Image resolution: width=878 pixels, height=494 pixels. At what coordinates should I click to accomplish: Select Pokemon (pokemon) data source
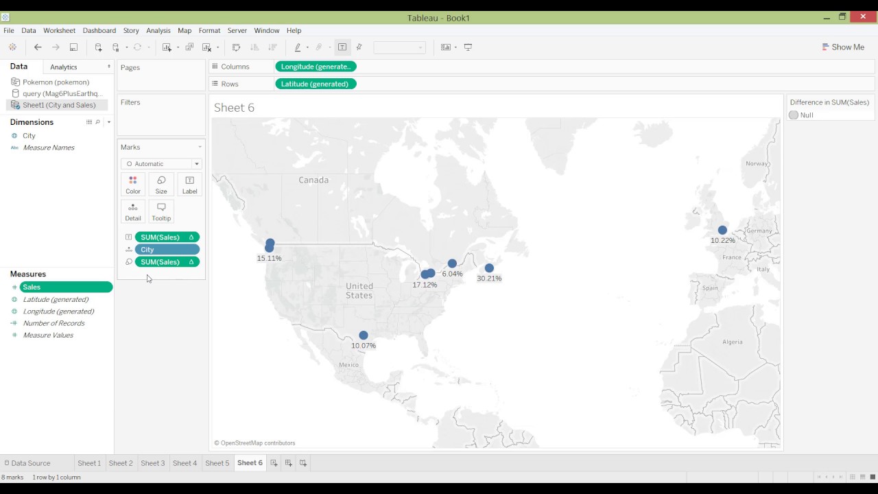point(56,82)
